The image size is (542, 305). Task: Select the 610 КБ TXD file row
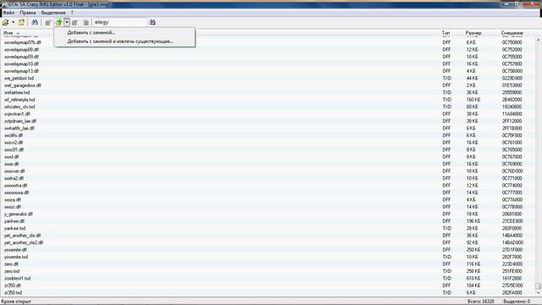pyautogui.click(x=268, y=279)
